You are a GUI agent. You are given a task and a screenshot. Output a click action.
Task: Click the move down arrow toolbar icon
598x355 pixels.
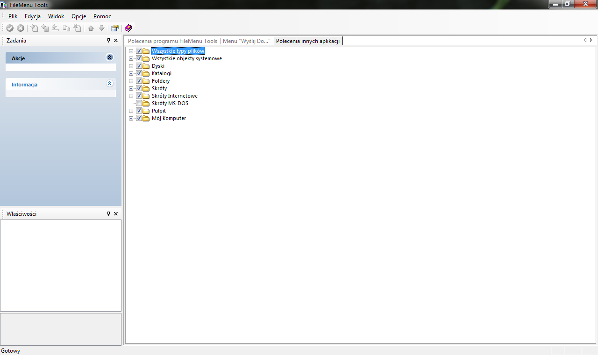(x=101, y=28)
